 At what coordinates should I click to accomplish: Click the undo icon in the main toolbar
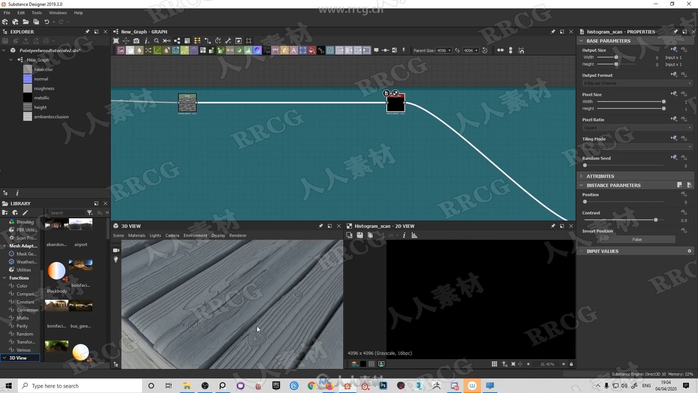[x=47, y=22]
